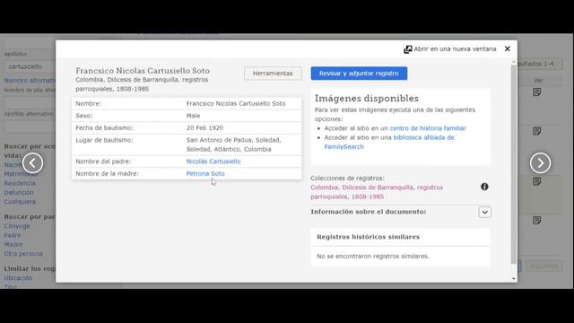View third result record icon in background list
574x323 pixels.
coord(537,181)
